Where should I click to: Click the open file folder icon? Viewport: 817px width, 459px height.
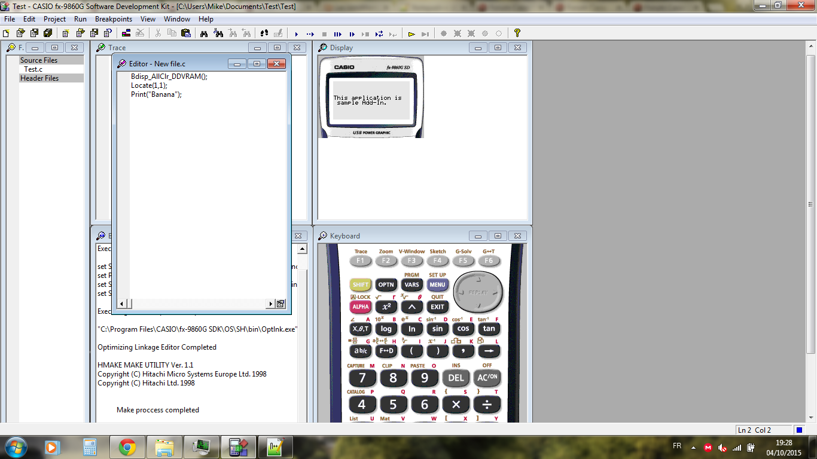[20, 33]
